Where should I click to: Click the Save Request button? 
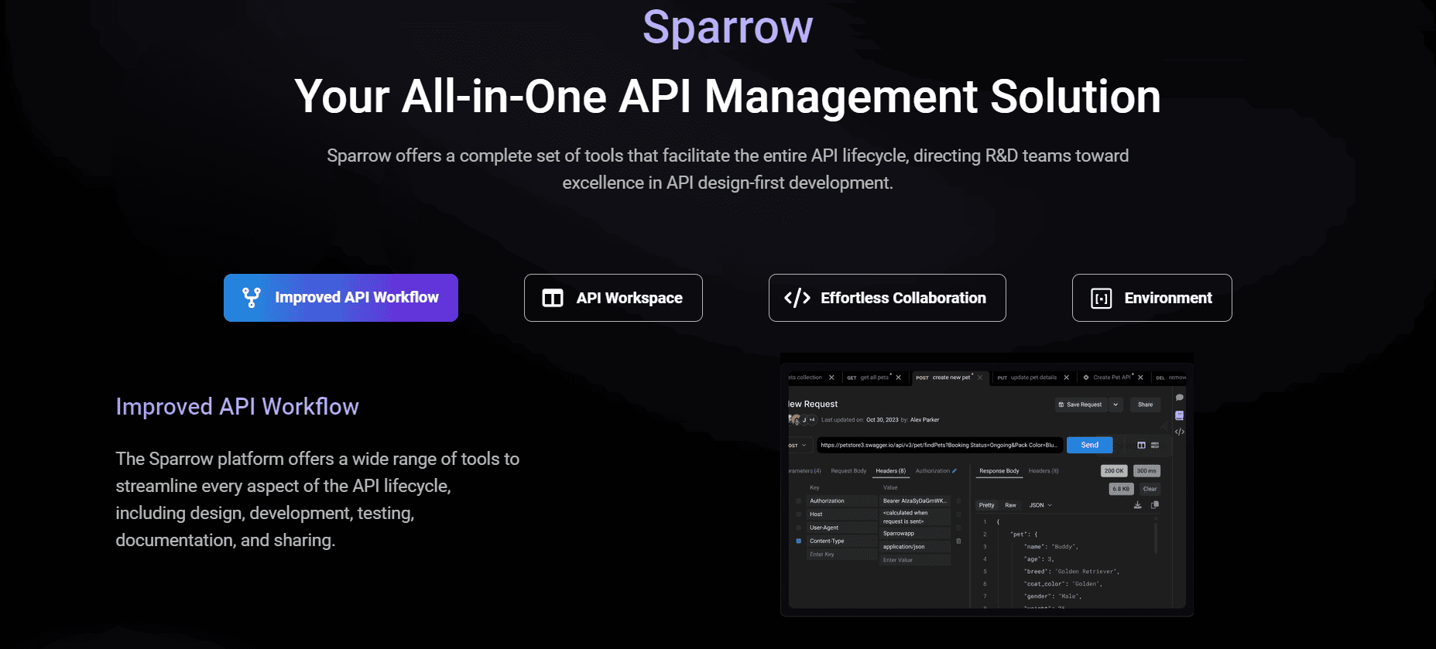tap(1081, 405)
